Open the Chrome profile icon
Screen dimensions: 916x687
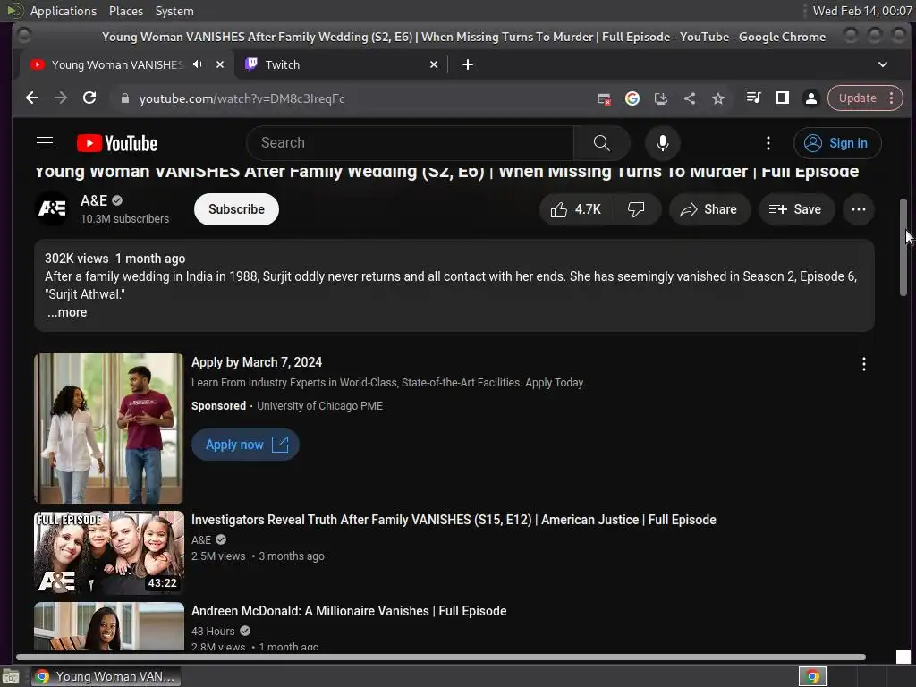point(810,98)
